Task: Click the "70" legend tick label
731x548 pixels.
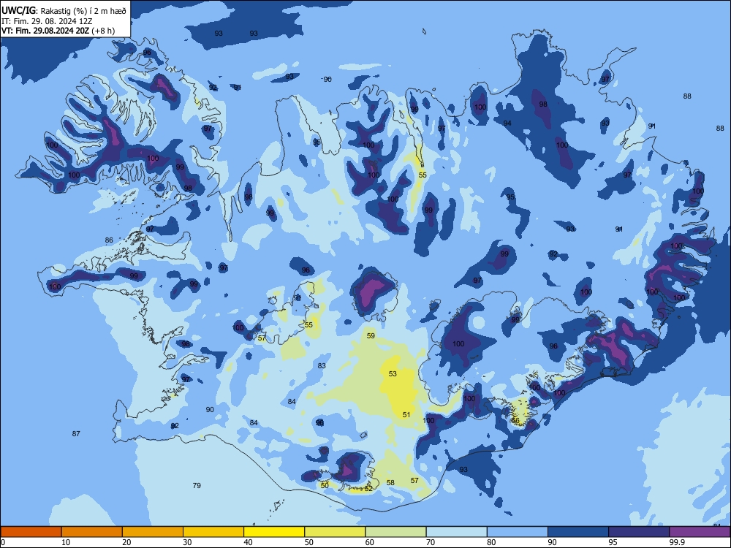Action: pyautogui.click(x=431, y=542)
